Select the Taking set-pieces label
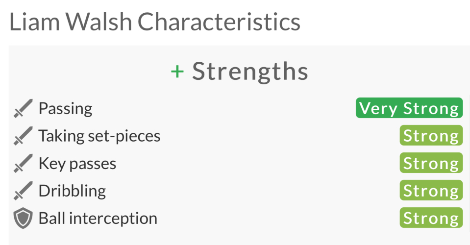470x245 pixels. click(99, 136)
